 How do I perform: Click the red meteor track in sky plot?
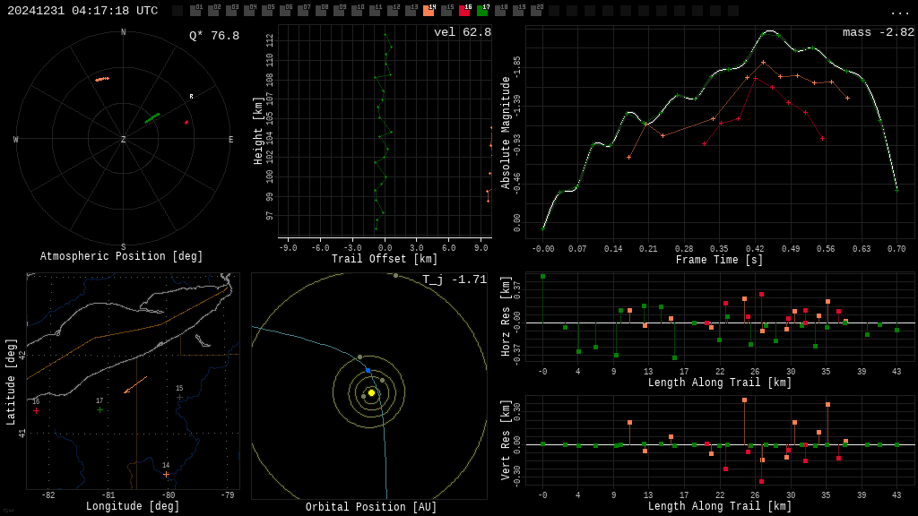[186, 122]
